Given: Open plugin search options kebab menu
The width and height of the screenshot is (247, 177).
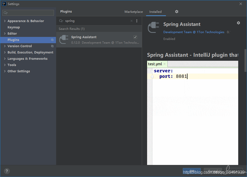Looking at the screenshot, I should pos(137,21).
